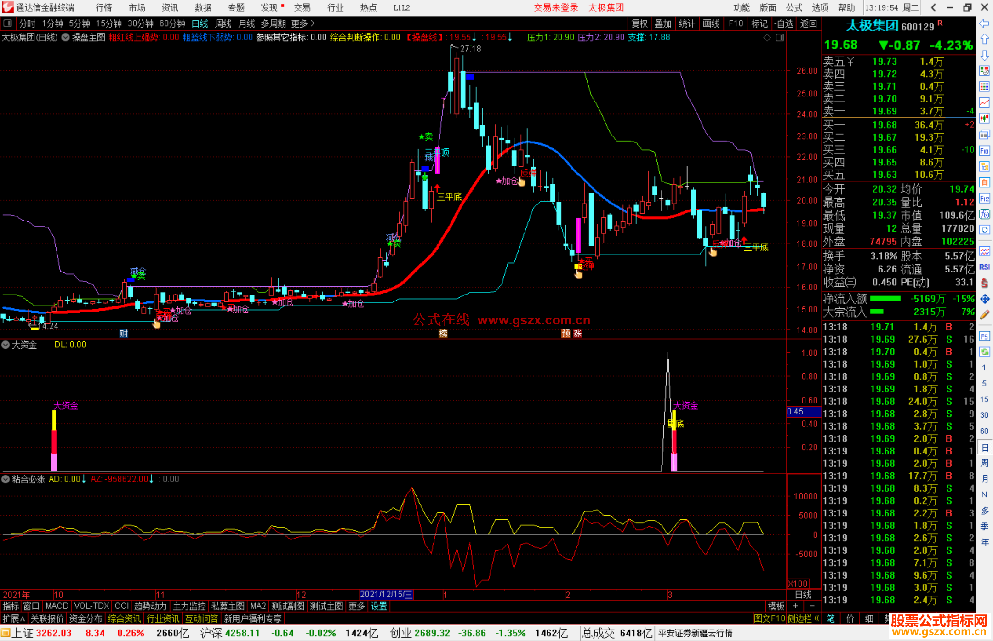Image resolution: width=993 pixels, height=641 pixels.
Task: Click the 叠加 button
Action: coord(663,23)
